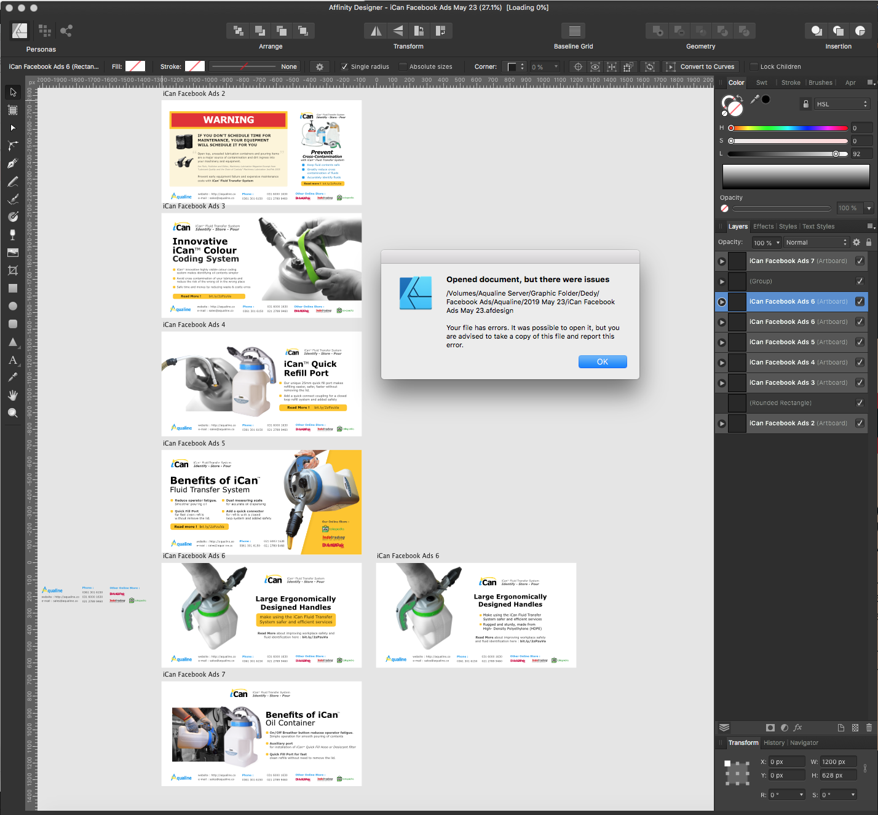The image size is (878, 815).
Task: Enable the Absolute sizes checkbox
Action: [403, 67]
